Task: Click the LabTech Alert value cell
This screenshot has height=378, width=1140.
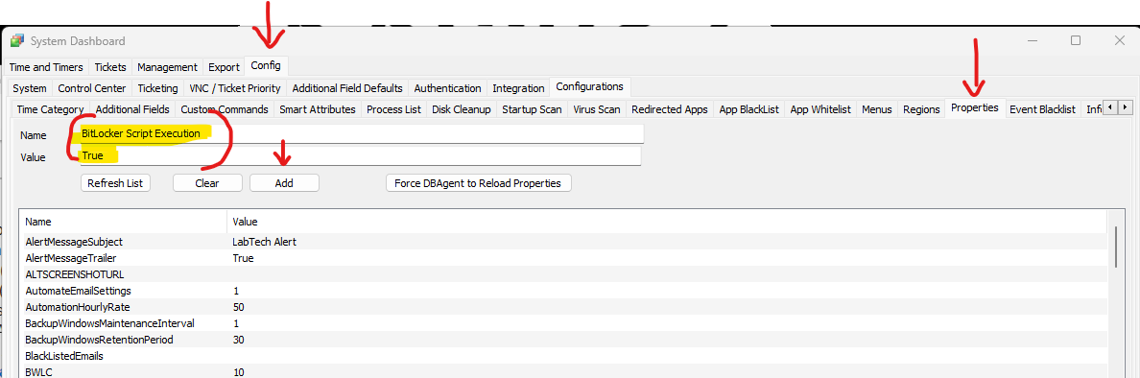Action: (x=264, y=242)
